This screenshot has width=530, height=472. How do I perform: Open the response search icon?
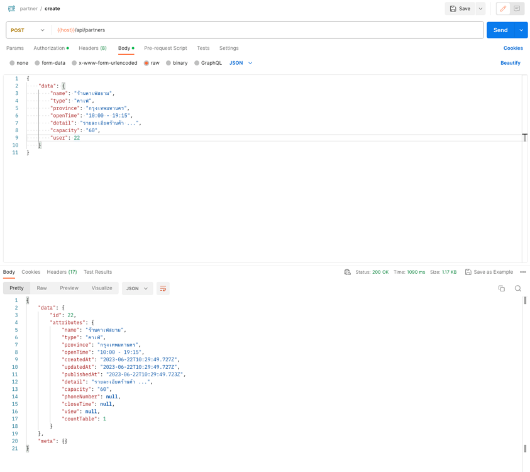(518, 289)
